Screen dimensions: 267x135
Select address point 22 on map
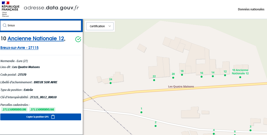[x=154, y=80]
